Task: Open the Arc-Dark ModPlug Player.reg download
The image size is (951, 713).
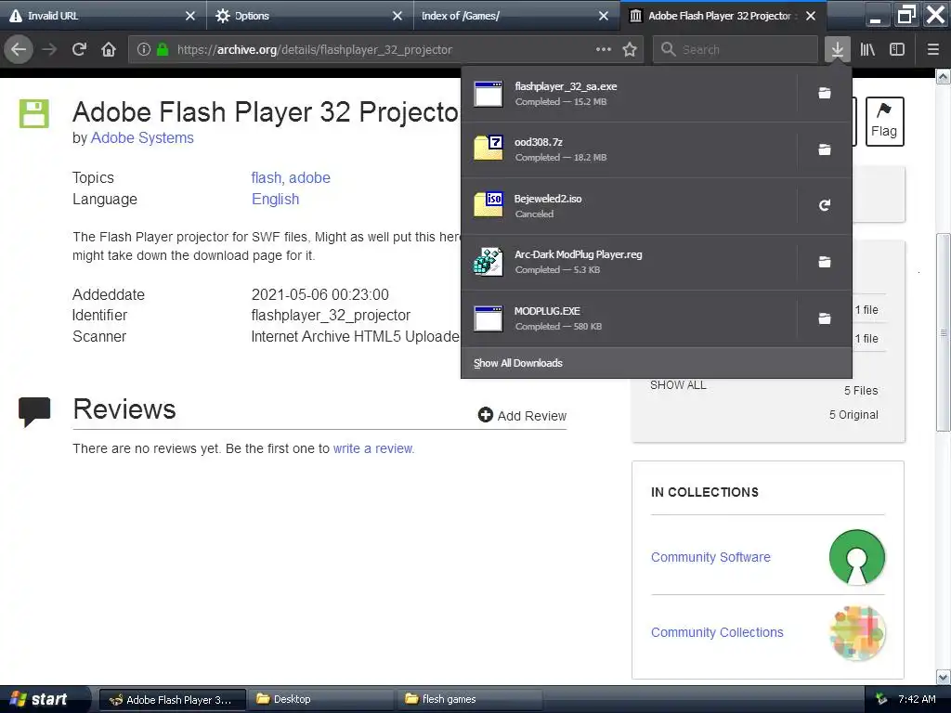Action: tap(629, 262)
